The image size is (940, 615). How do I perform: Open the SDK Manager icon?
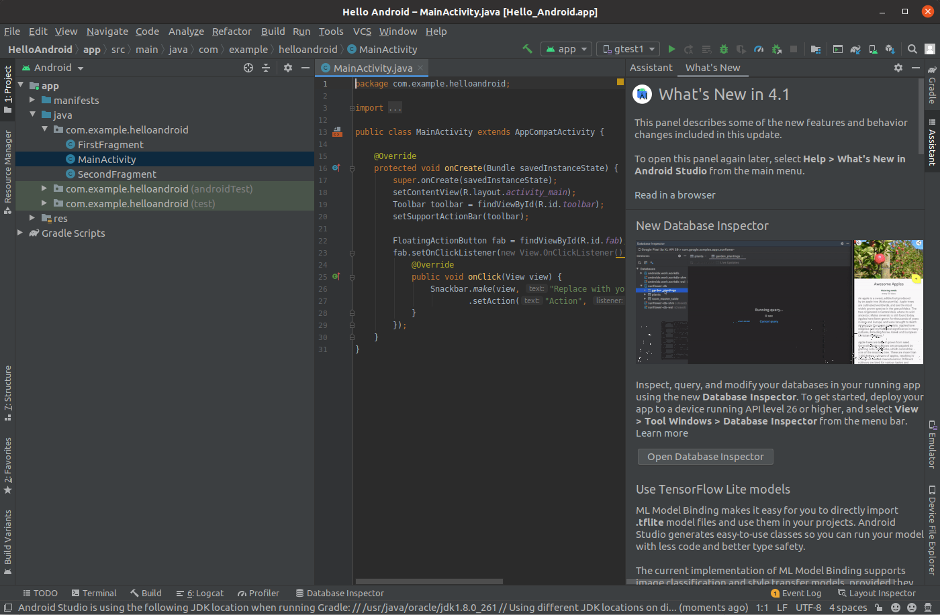[x=890, y=49]
